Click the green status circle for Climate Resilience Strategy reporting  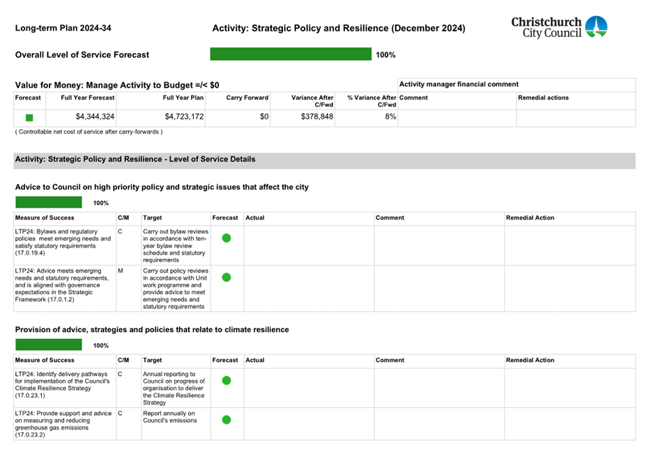[x=227, y=381]
